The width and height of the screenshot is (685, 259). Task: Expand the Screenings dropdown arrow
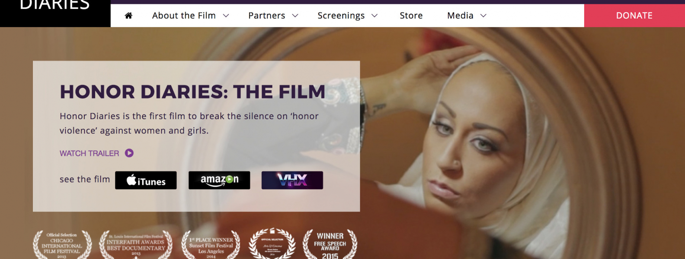375,16
